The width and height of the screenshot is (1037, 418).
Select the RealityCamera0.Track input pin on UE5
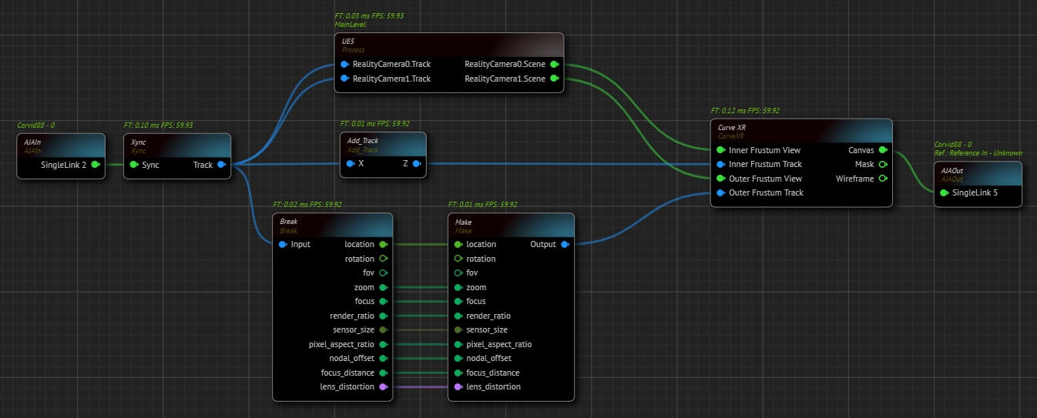coord(344,64)
